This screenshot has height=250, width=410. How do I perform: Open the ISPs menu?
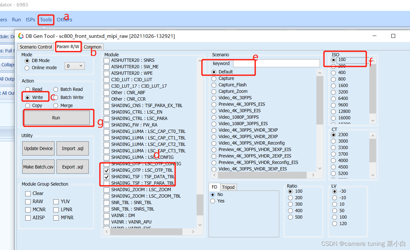pos(30,19)
